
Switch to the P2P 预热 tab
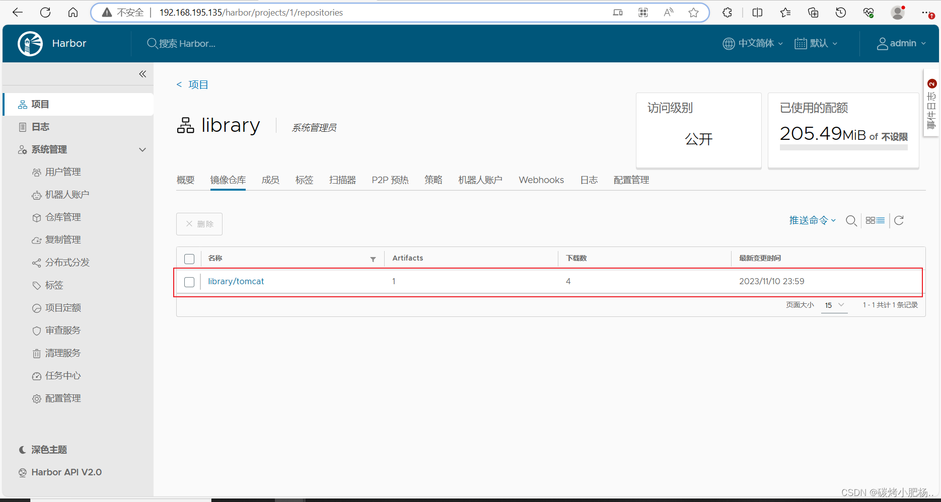click(390, 180)
